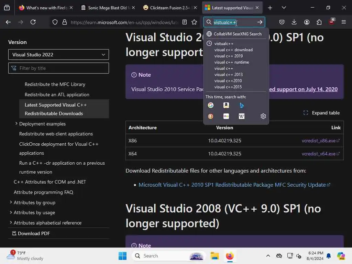
Task: Select 'visual c++ 2019' suggestion
Action: pos(229,56)
